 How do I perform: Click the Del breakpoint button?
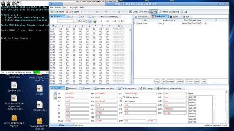[163, 82]
